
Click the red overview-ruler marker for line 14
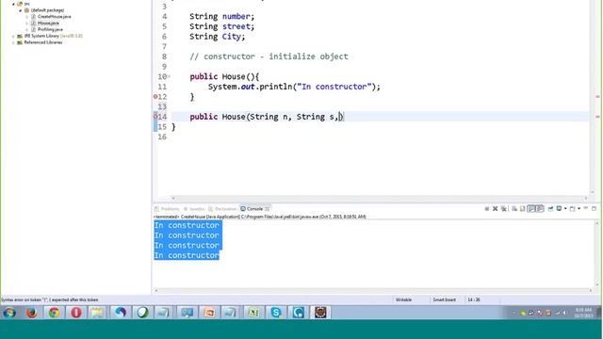[597, 117]
